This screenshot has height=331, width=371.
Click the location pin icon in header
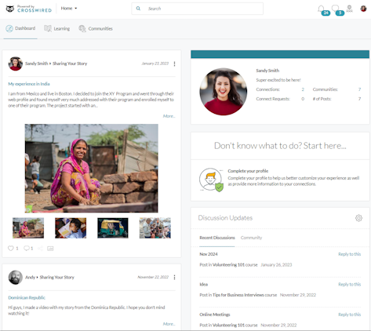coord(349,9)
